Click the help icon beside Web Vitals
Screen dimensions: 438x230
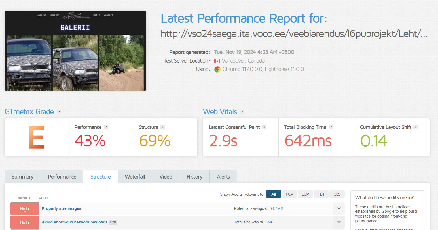tap(242, 112)
